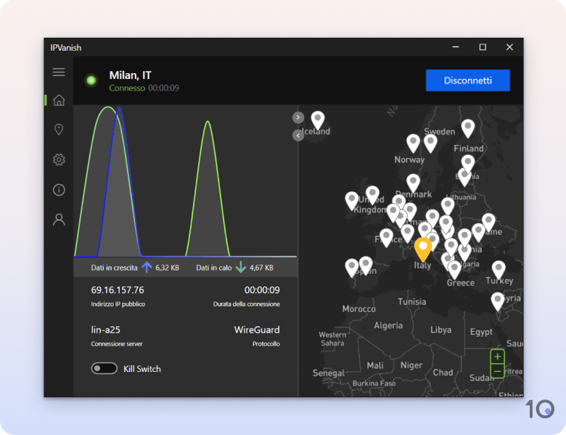Click connection duration 00:00:09 value
Image resolution: width=566 pixels, height=435 pixels.
click(262, 290)
